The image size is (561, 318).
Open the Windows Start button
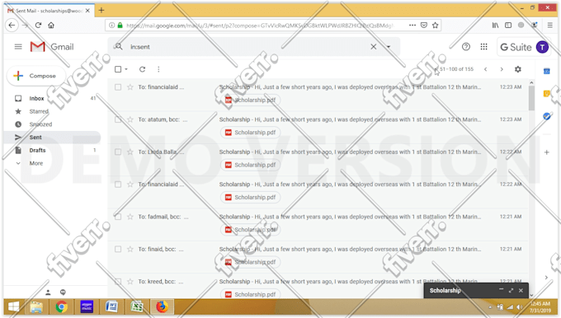click(13, 307)
